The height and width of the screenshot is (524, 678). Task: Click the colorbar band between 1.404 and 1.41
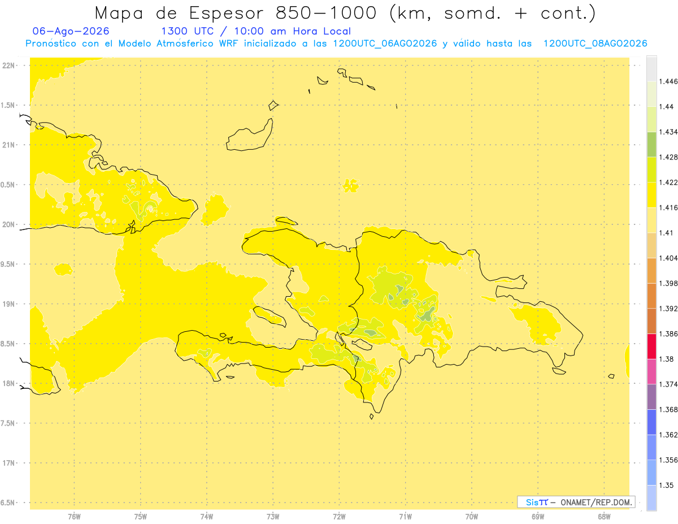click(x=651, y=245)
